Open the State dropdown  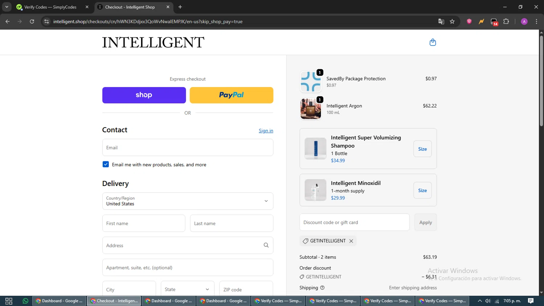pyautogui.click(x=187, y=289)
